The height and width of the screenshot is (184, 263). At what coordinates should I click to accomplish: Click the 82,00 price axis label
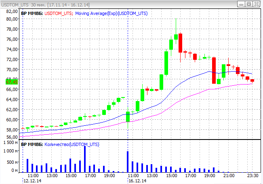pyautogui.click(x=11, y=11)
